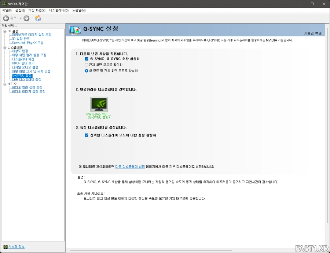Maximize the NVIDIA 제어판 window
330x253 pixels.
click(312, 4)
